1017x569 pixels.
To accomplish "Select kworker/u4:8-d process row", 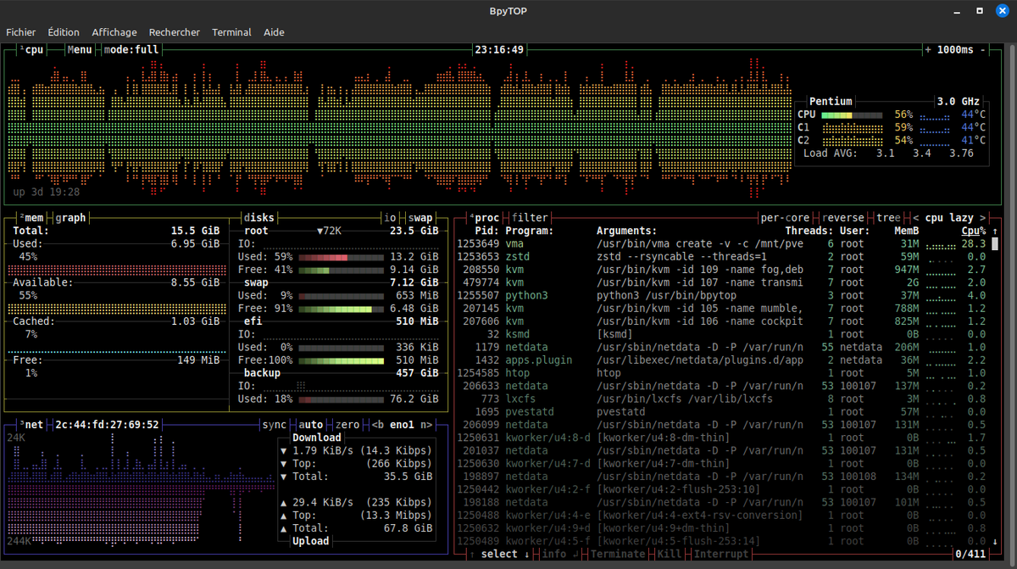I will coord(722,438).
